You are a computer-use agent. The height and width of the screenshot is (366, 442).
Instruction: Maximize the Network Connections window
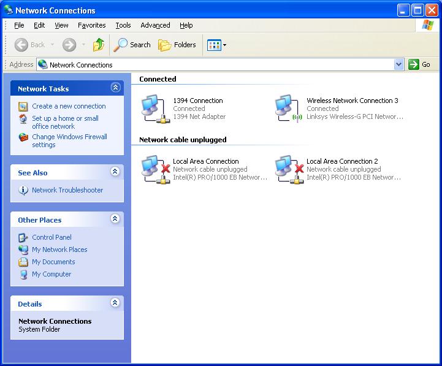click(417, 10)
